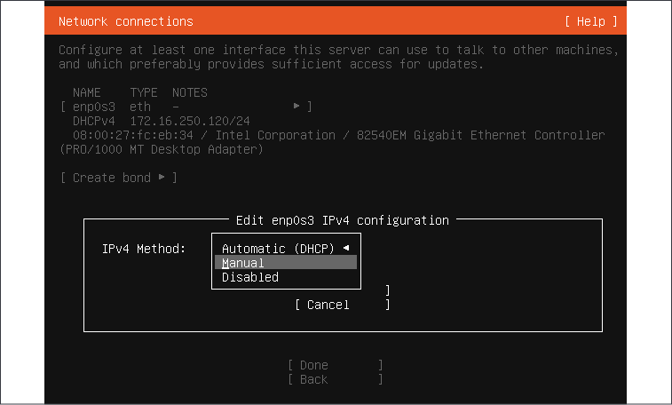Click the left arrow beside Automatic (DHCP)

pyautogui.click(x=346, y=248)
